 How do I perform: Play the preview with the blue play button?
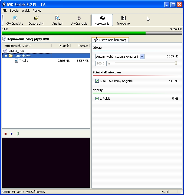tap(12, 134)
